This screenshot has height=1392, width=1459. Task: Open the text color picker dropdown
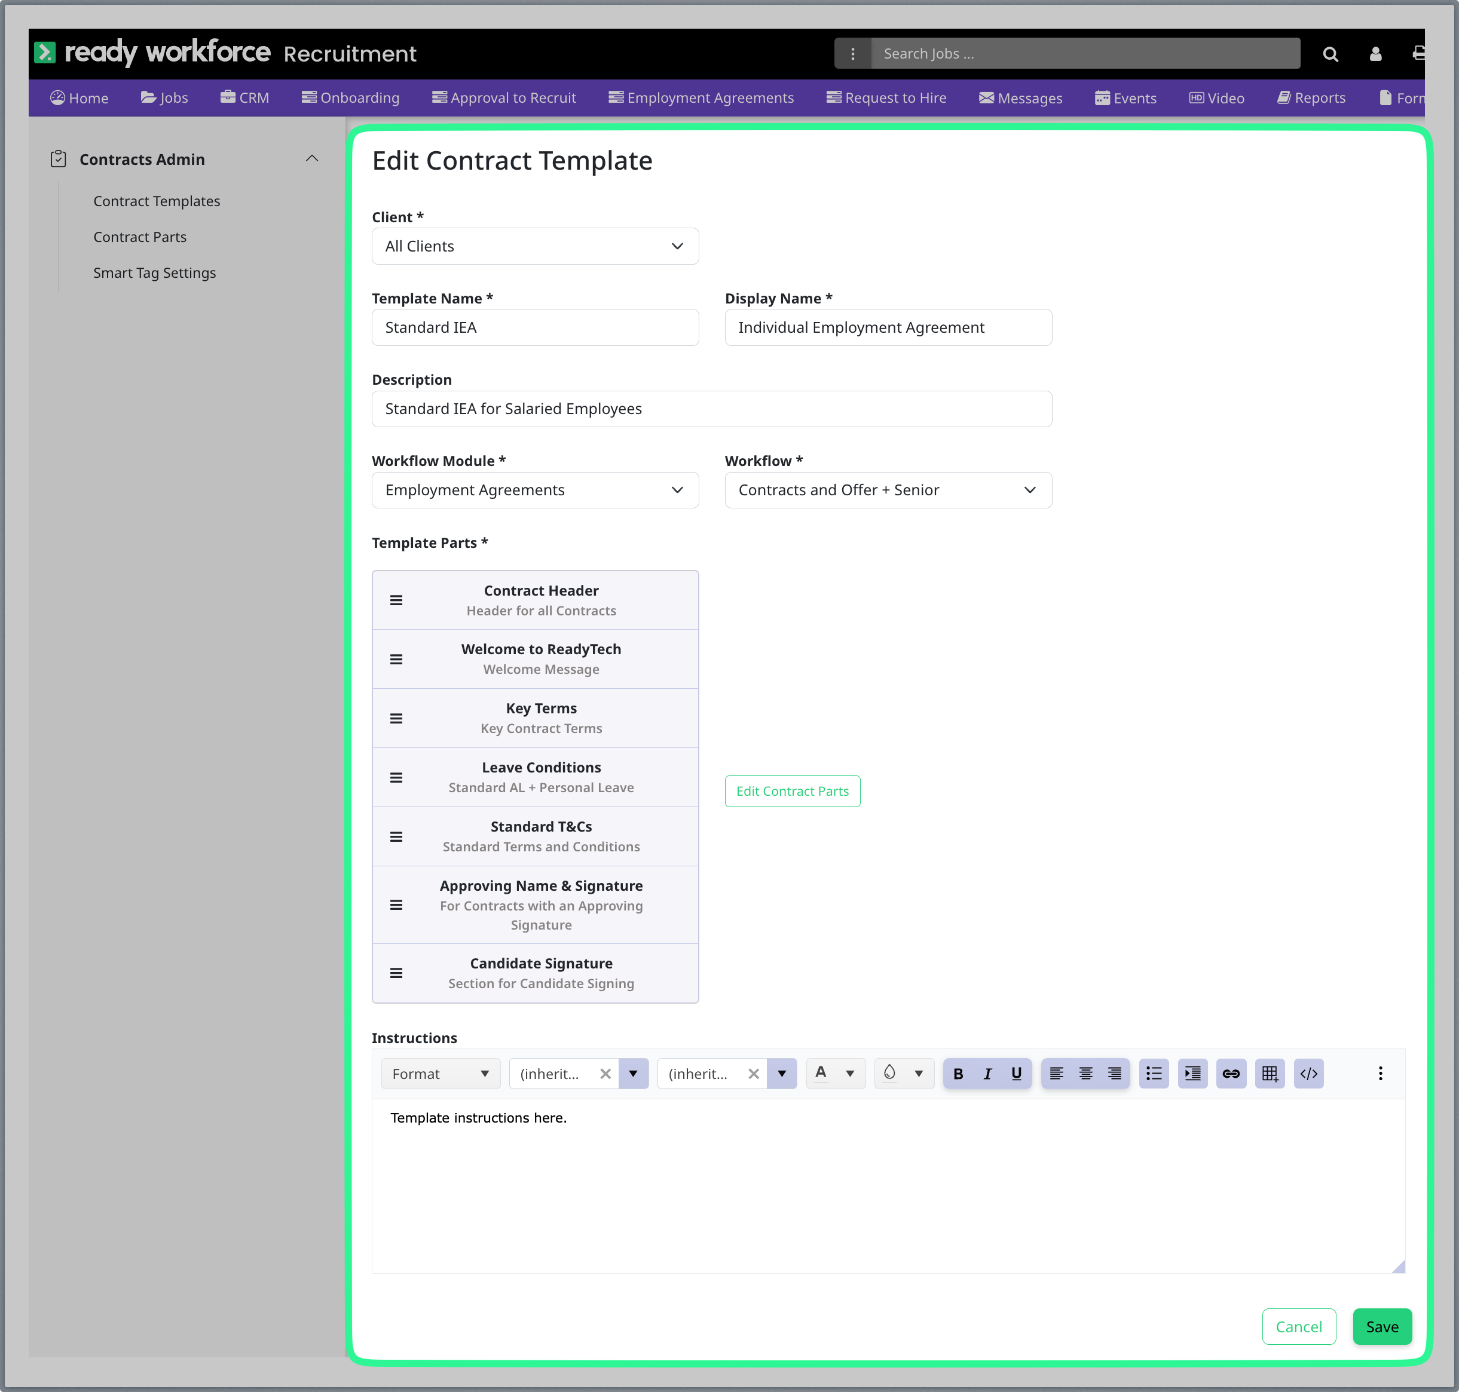[850, 1074]
